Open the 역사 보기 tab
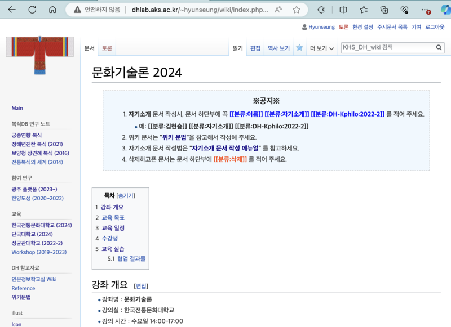This screenshot has width=451, height=327. pyautogui.click(x=277, y=48)
